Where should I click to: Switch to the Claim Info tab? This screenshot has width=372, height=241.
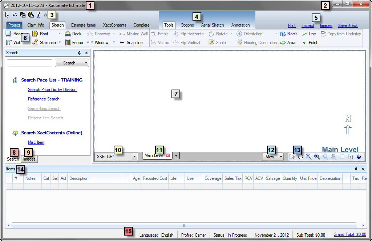(x=36, y=25)
